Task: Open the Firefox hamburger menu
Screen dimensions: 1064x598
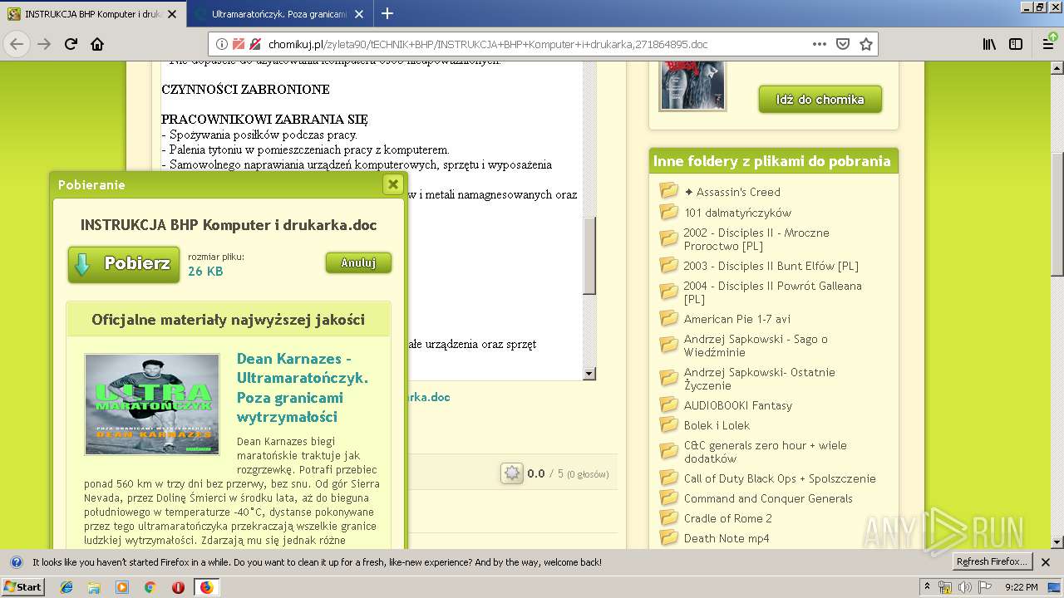Action: coord(1049,44)
